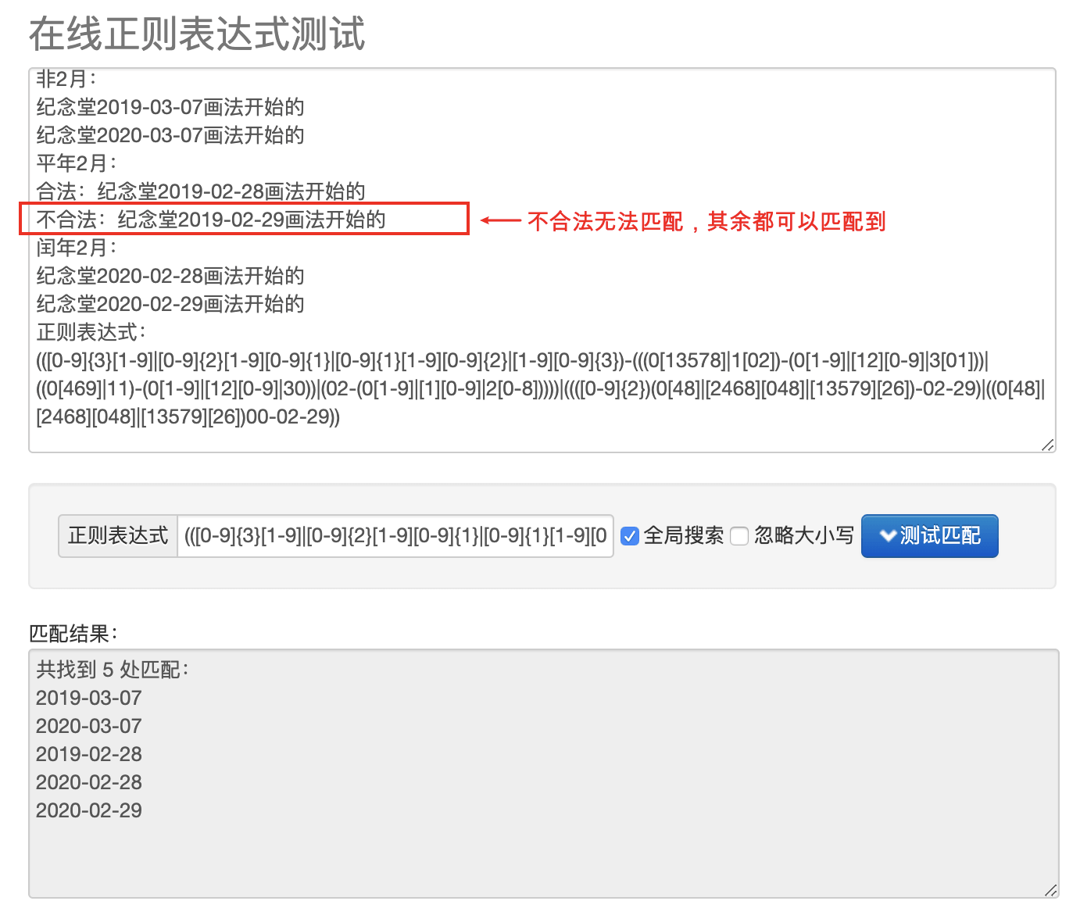This screenshot has height=908, width=1080.
Task: Enable the 忽略大小写 checkbox
Action: [x=739, y=536]
